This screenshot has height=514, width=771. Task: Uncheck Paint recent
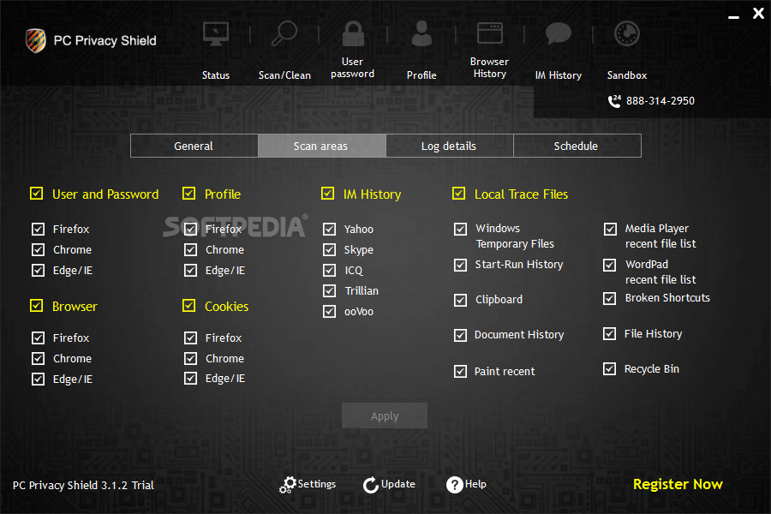(x=460, y=371)
